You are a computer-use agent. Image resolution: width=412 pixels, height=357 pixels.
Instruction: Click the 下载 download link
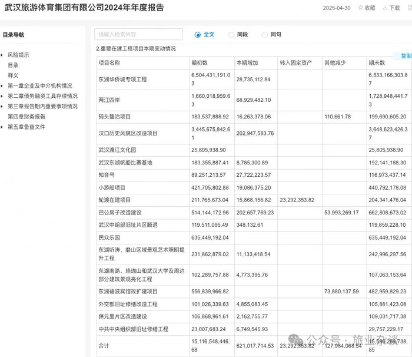coord(394,8)
